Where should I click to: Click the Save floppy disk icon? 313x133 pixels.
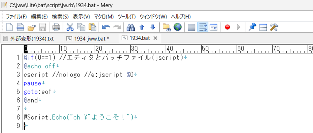coord(43,27)
